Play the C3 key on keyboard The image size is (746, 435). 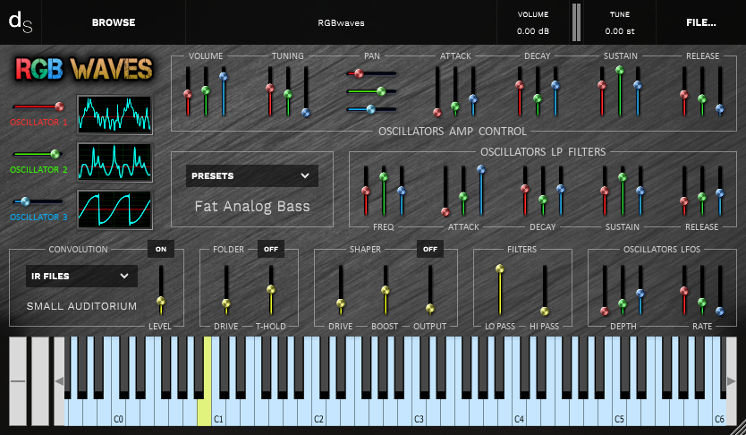click(x=420, y=414)
